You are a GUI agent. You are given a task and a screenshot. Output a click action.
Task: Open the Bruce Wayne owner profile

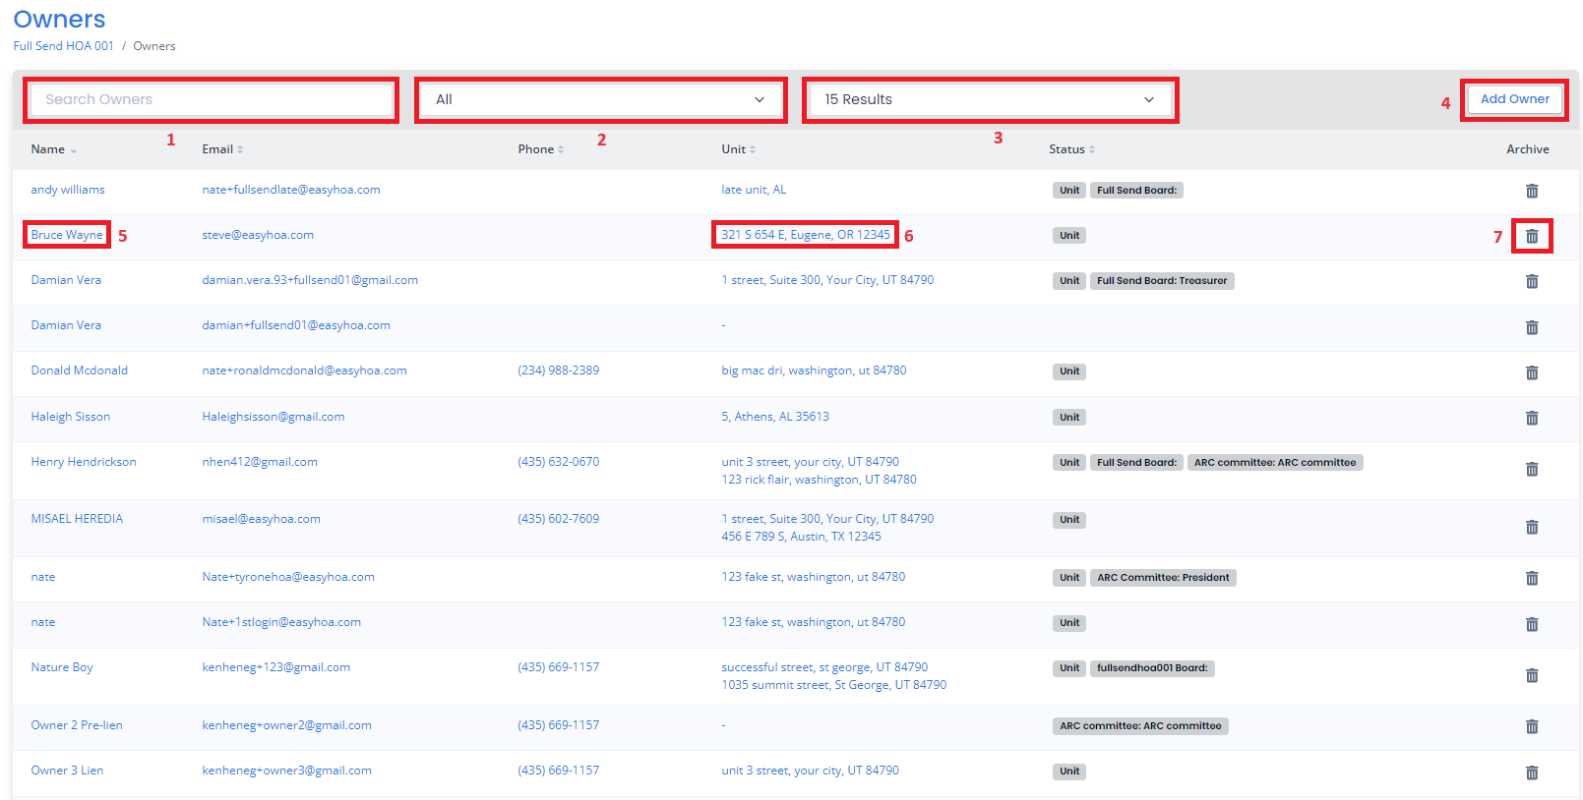pyautogui.click(x=67, y=235)
